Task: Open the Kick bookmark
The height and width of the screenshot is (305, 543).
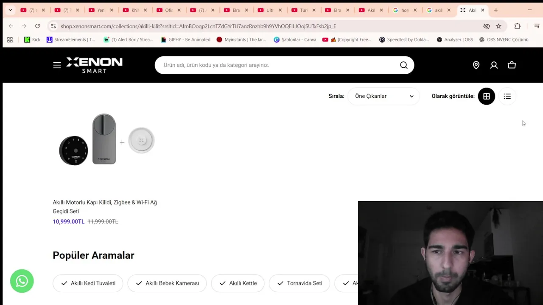Action: tap(32, 40)
